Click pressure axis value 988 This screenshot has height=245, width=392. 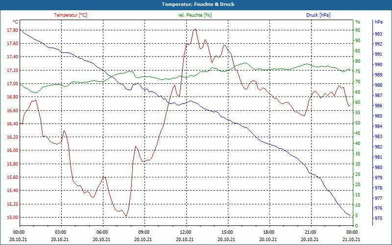[378, 85]
